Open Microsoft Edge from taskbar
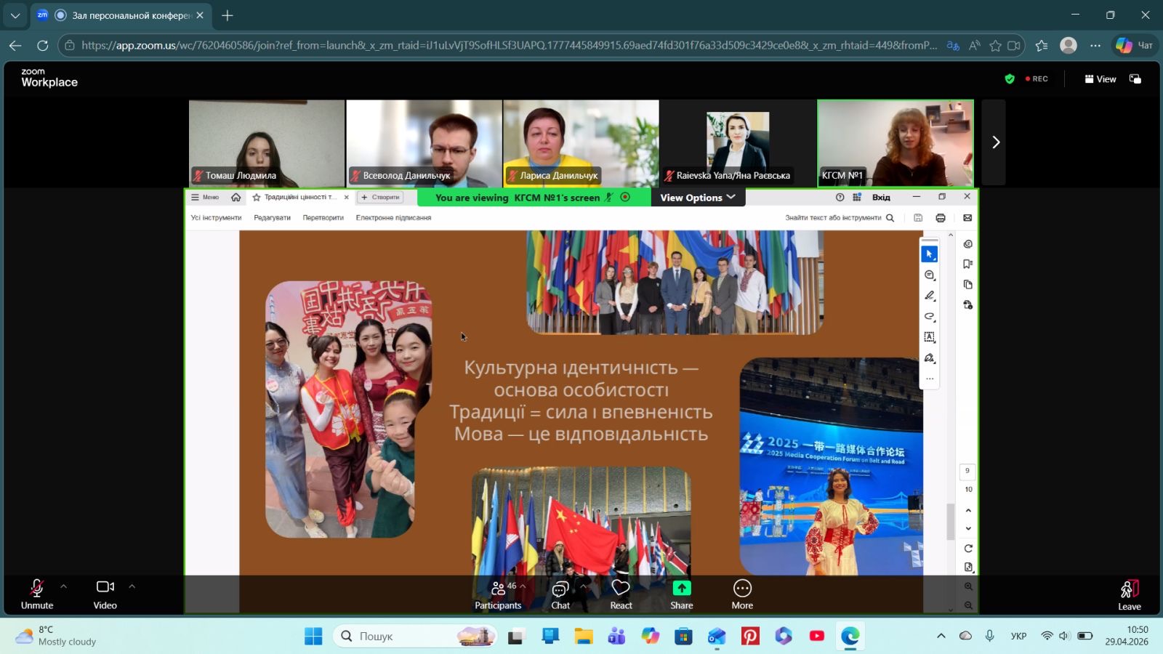 pos(850,637)
